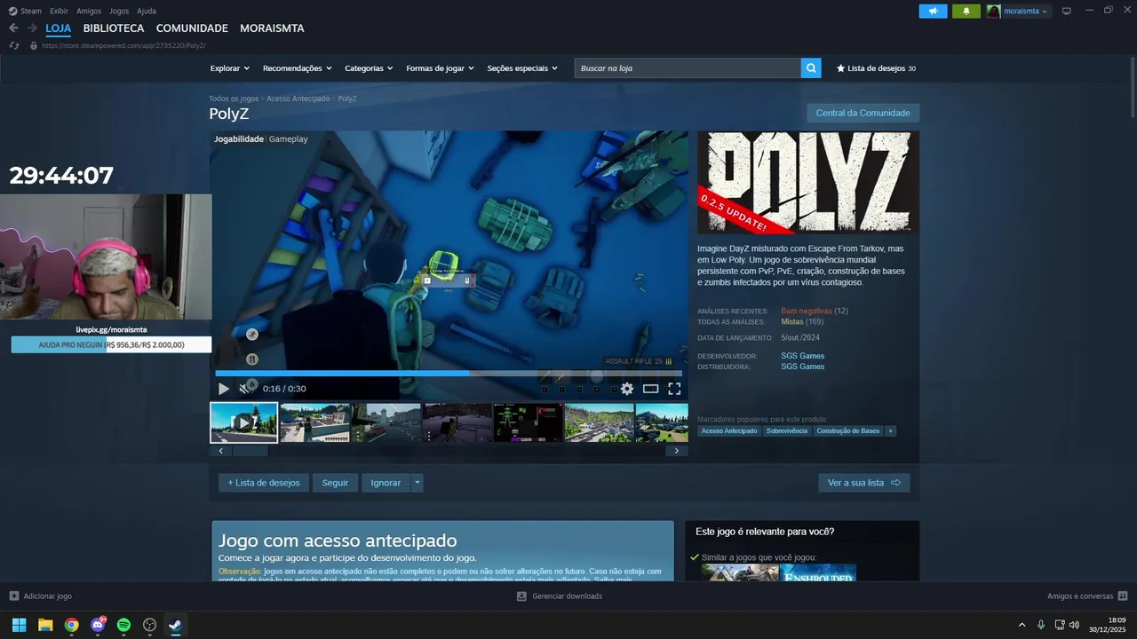Viewport: 1137px width, 639px height.
Task: Open the Ajuda menu
Action: pos(147,11)
